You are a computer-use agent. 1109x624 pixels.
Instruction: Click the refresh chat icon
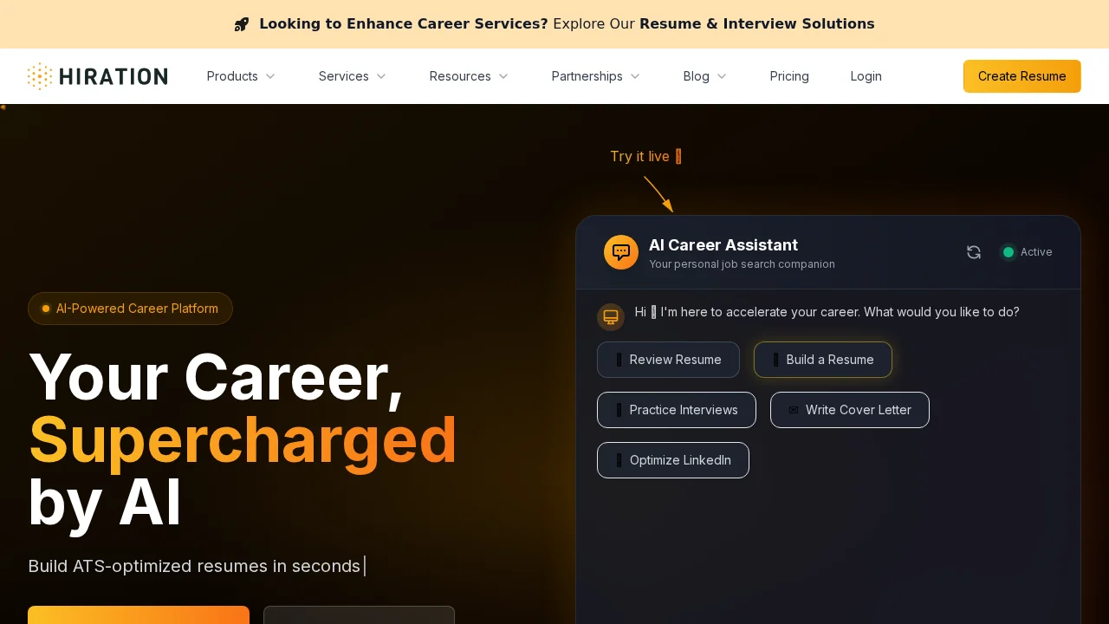click(x=974, y=252)
